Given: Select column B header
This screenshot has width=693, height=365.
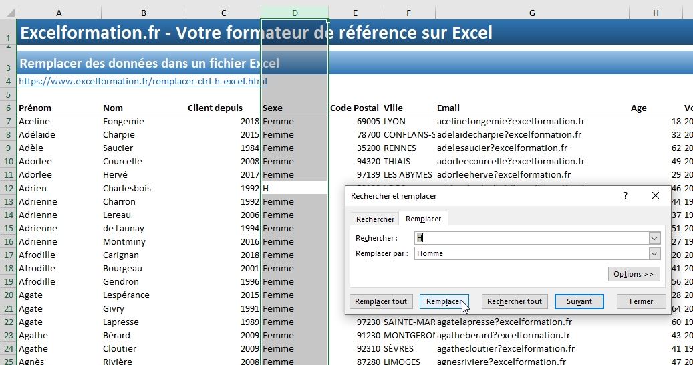Looking at the screenshot, I should click(144, 13).
